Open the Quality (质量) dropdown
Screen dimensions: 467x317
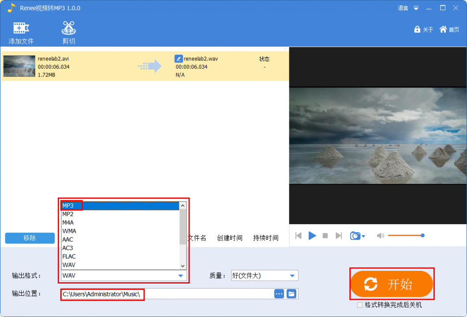[265, 276]
